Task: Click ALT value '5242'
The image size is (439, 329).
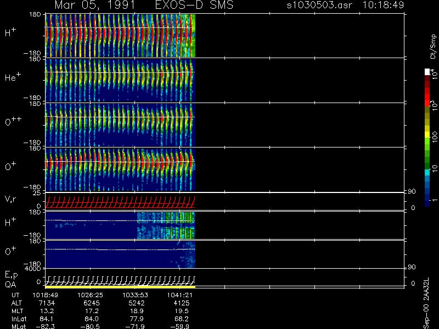Action: pos(137,303)
